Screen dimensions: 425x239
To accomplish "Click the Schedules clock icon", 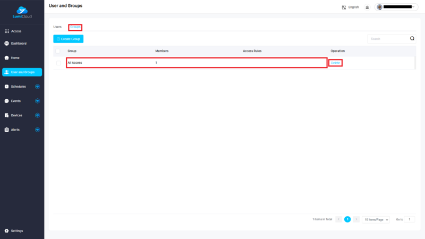I will click(6, 87).
